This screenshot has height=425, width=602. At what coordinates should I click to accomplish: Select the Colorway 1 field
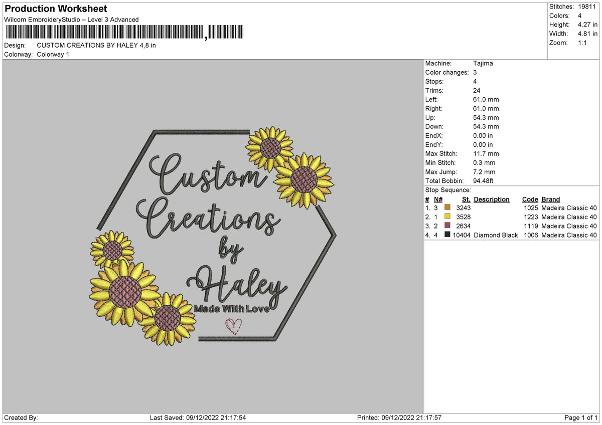point(53,55)
